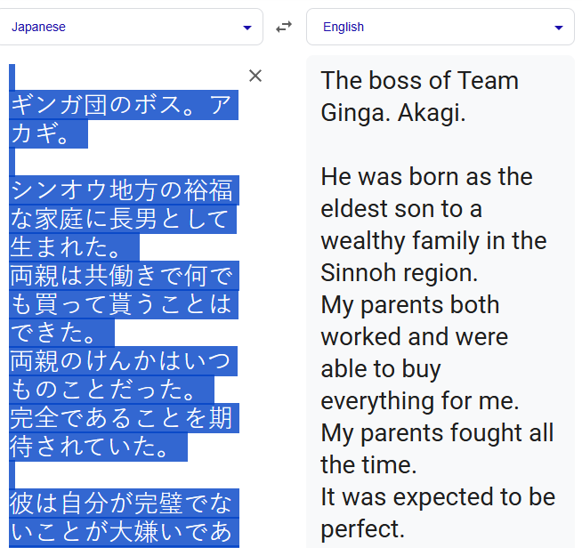Click the translated word 'perfect.'

pos(362,529)
